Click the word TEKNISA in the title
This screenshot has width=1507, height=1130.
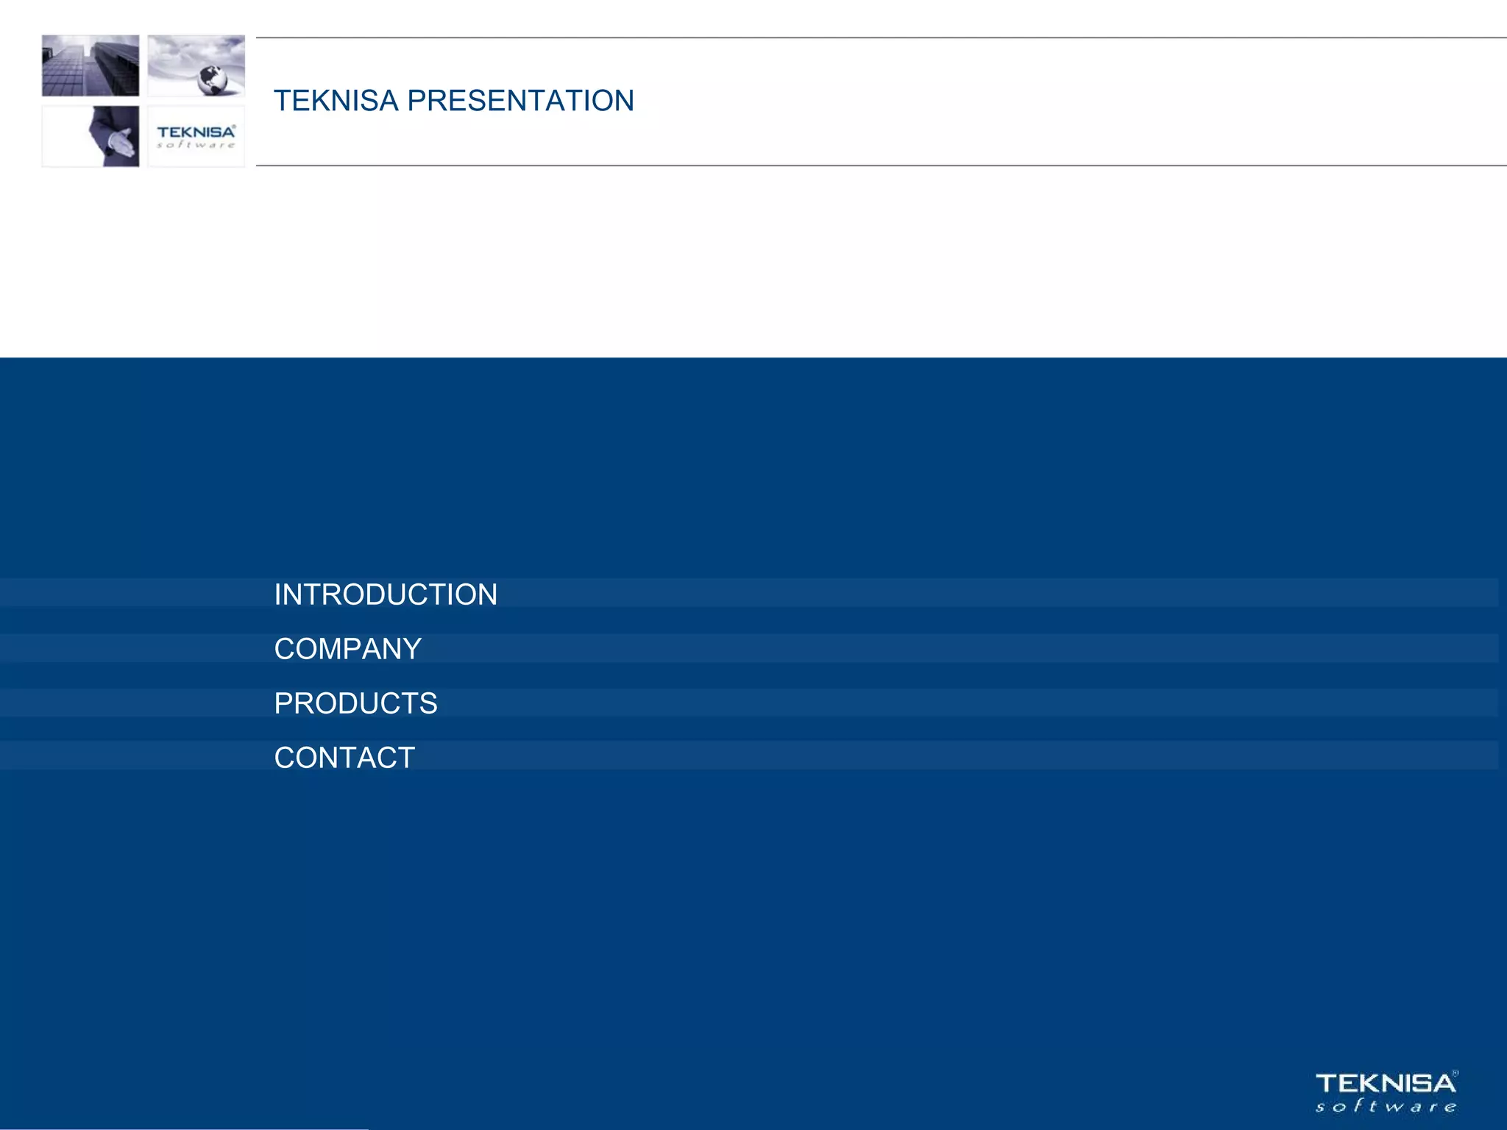[336, 101]
